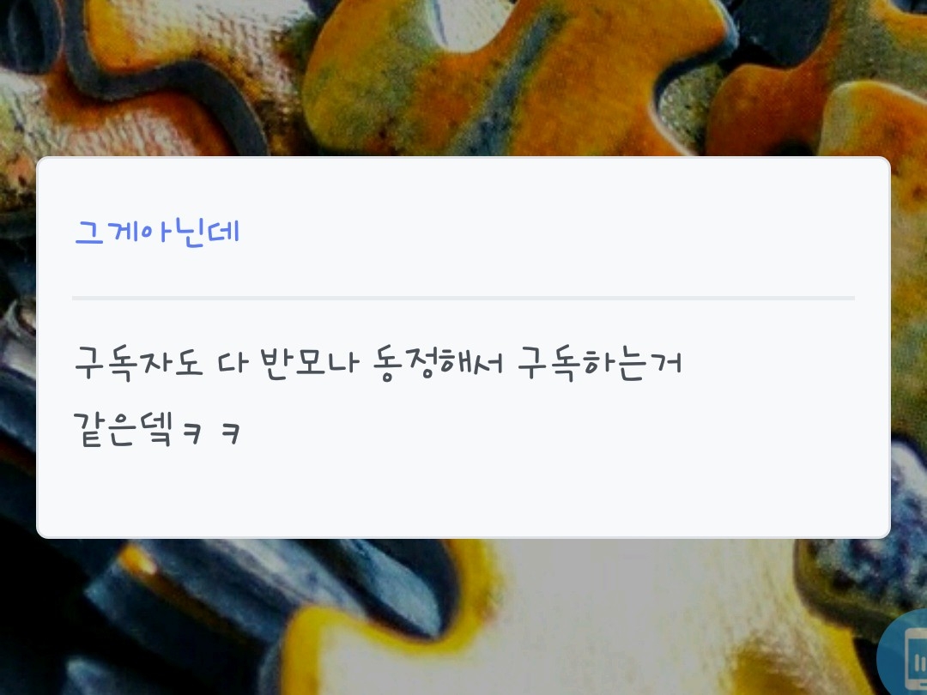Click the first word 구독자도 in the comment
The height and width of the screenshot is (695, 927).
[138, 363]
